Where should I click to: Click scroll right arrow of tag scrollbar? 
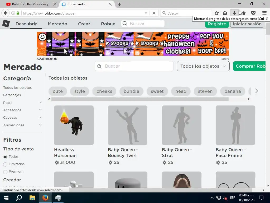pyautogui.click(x=248, y=99)
